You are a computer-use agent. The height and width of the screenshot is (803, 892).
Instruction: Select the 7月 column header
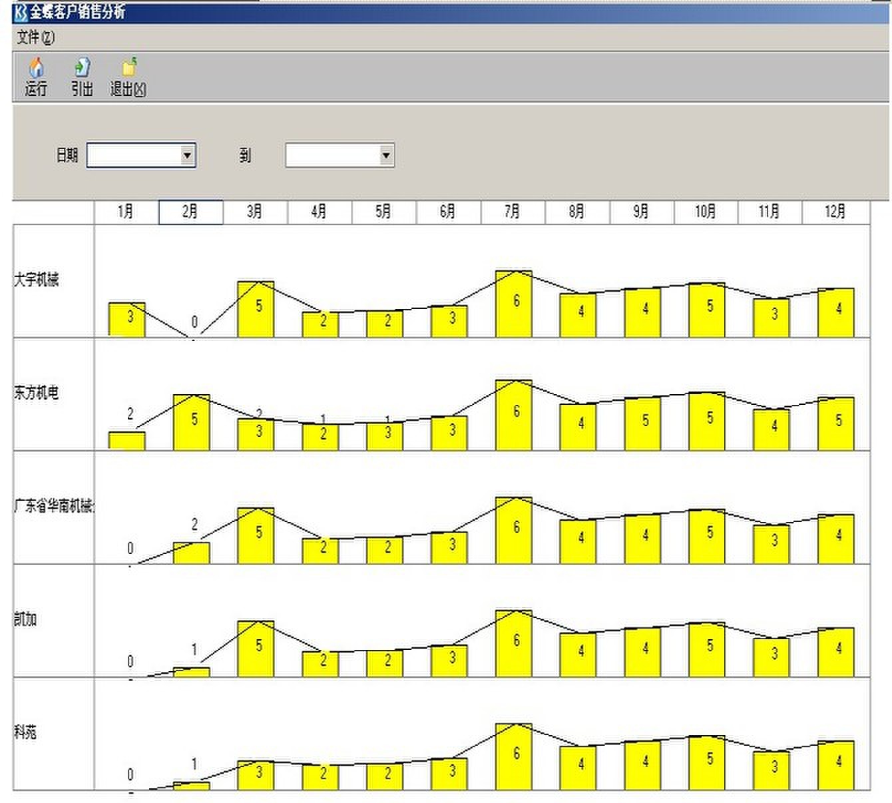513,212
